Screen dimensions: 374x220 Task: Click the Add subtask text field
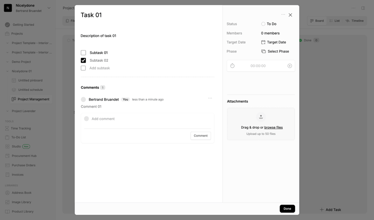[x=100, y=68]
